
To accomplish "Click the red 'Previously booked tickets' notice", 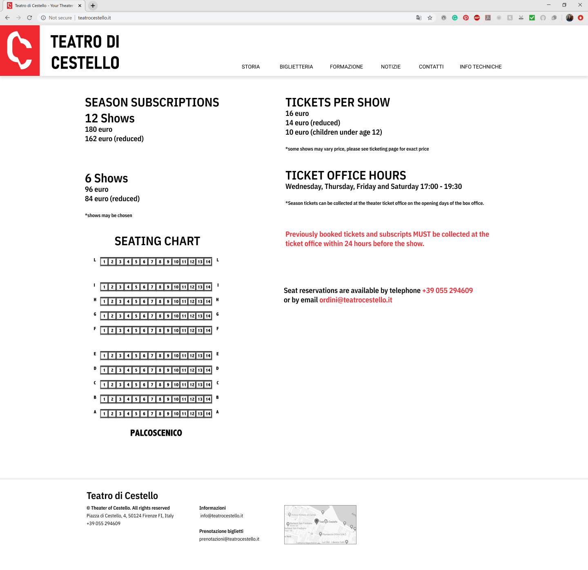I will click(387, 239).
